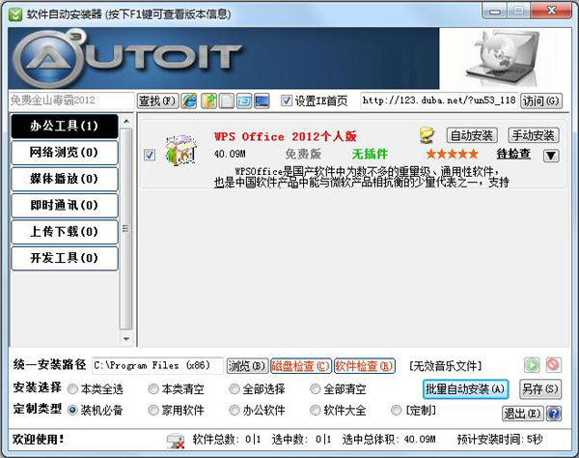Click the 磁盘检查(C) button
This screenshot has width=579, height=458.
300,366
